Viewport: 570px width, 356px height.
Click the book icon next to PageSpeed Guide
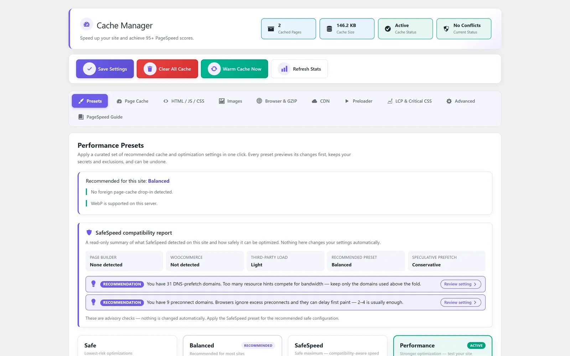[81, 117]
